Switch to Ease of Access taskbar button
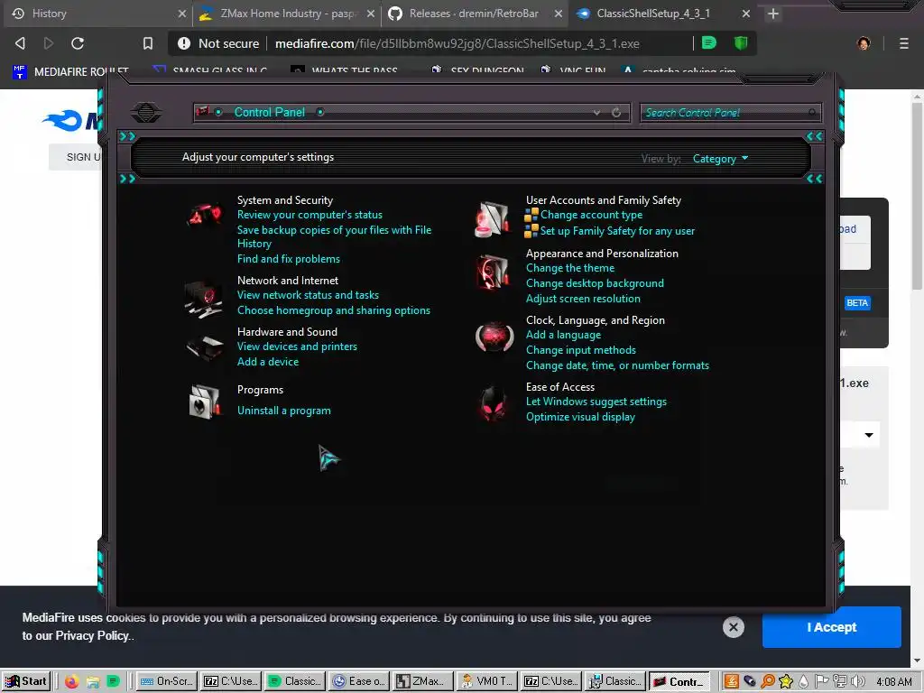This screenshot has height=693, width=924. pos(357,681)
